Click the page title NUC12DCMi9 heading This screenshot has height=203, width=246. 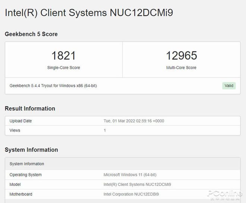click(89, 13)
